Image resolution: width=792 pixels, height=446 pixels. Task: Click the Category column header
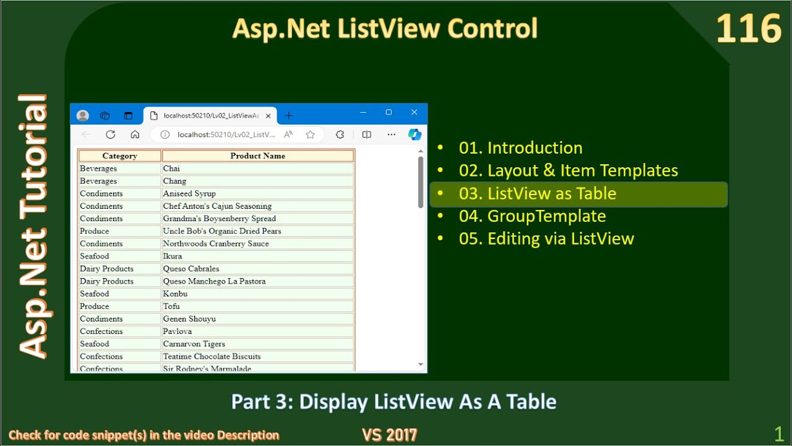(120, 156)
